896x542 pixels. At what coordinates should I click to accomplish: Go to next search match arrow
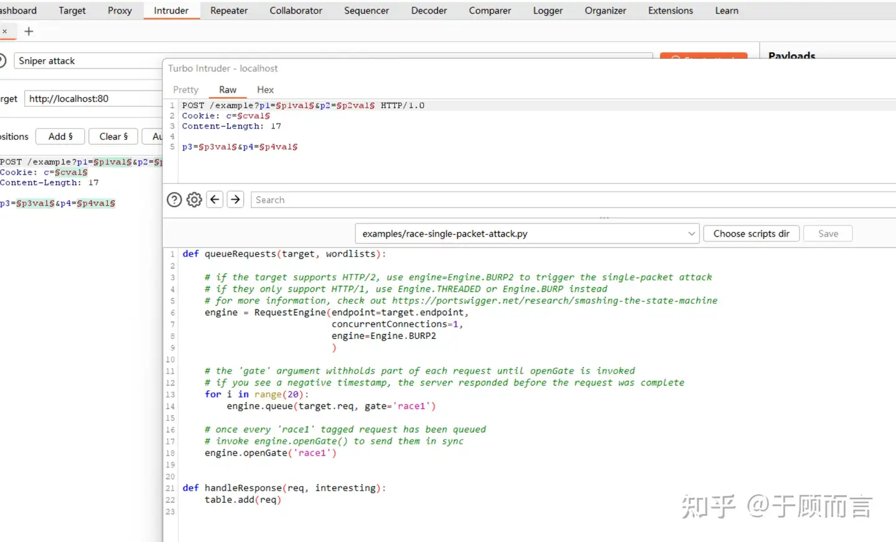(x=235, y=200)
